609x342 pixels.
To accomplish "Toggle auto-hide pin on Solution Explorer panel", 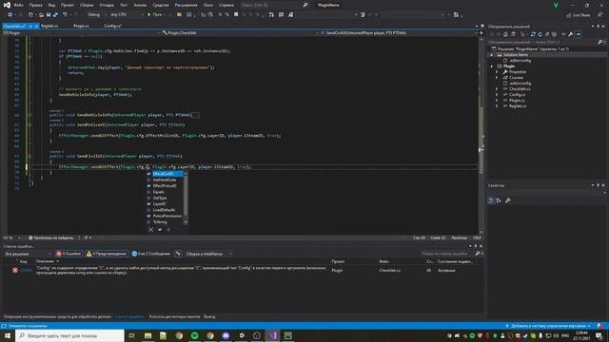I will (599, 27).
